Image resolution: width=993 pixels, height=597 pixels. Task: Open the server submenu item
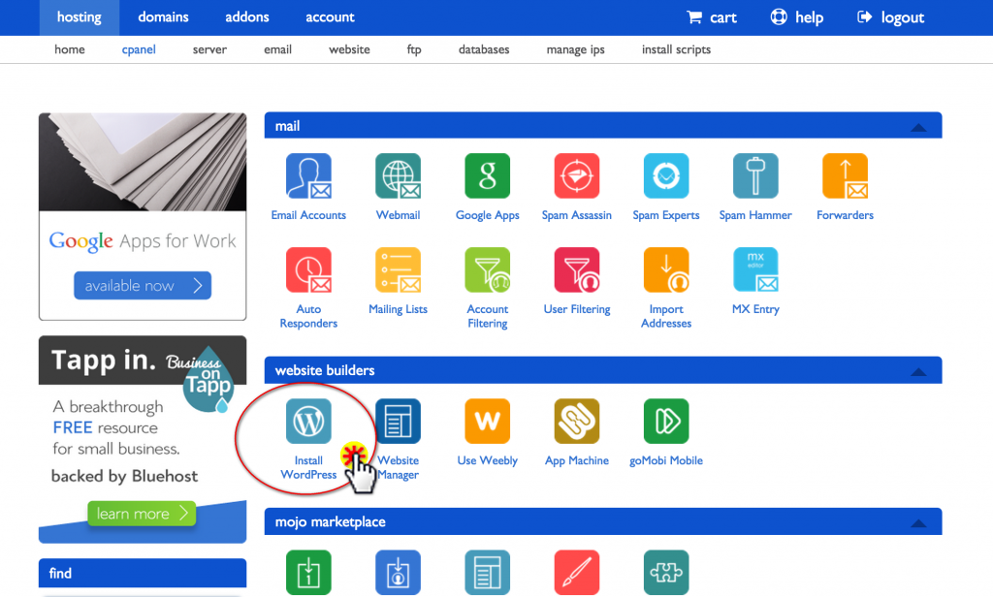pos(209,49)
